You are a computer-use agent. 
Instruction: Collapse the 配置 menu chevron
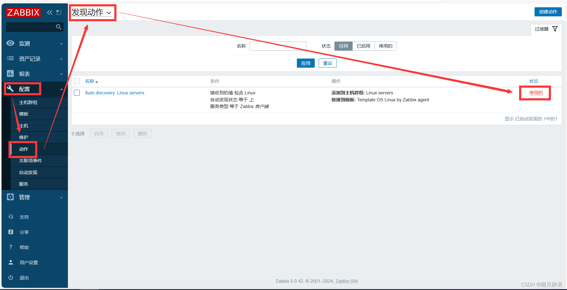61,89
